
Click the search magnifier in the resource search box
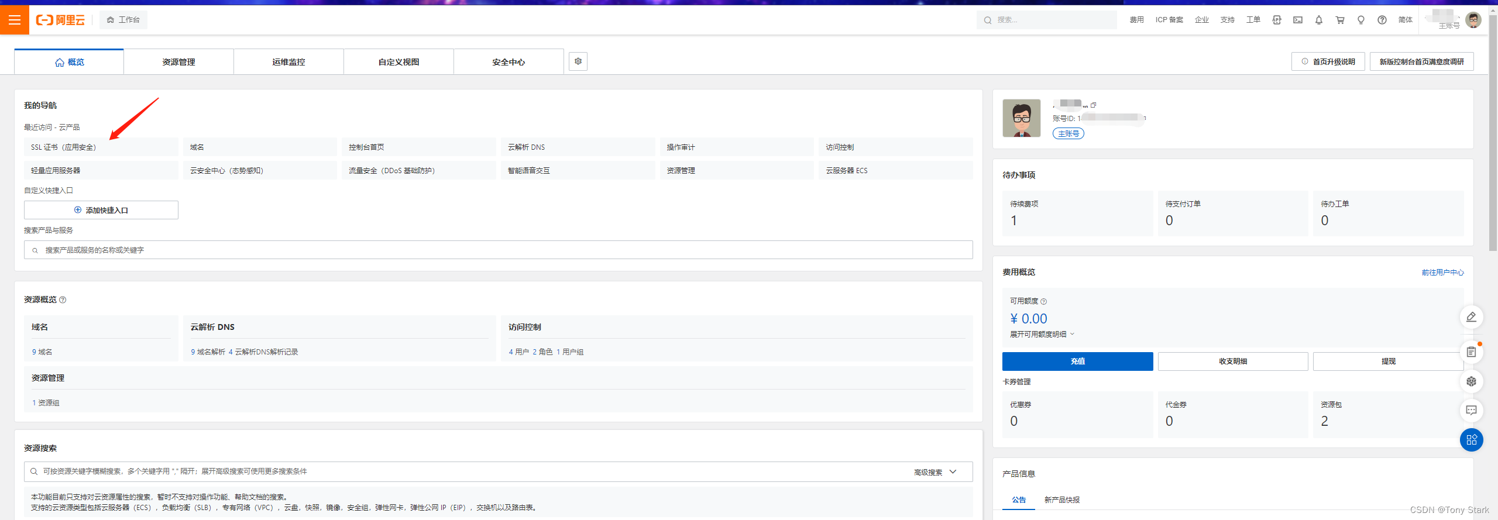(34, 471)
